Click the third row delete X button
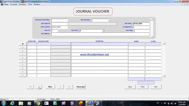Viewport: 189px width, 106px height. point(23,51)
